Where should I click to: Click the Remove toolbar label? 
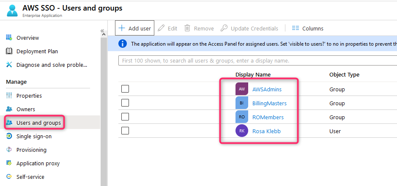204,28
